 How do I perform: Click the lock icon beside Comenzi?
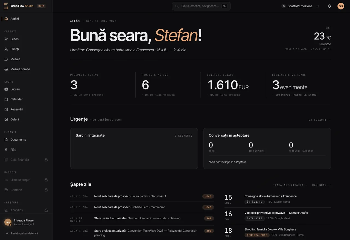point(46,190)
